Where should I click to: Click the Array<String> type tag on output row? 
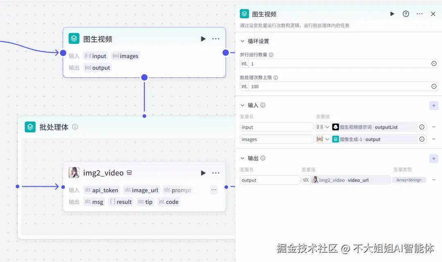click(x=409, y=180)
